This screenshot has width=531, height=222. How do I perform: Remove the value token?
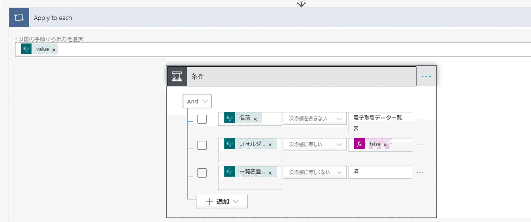(x=54, y=50)
